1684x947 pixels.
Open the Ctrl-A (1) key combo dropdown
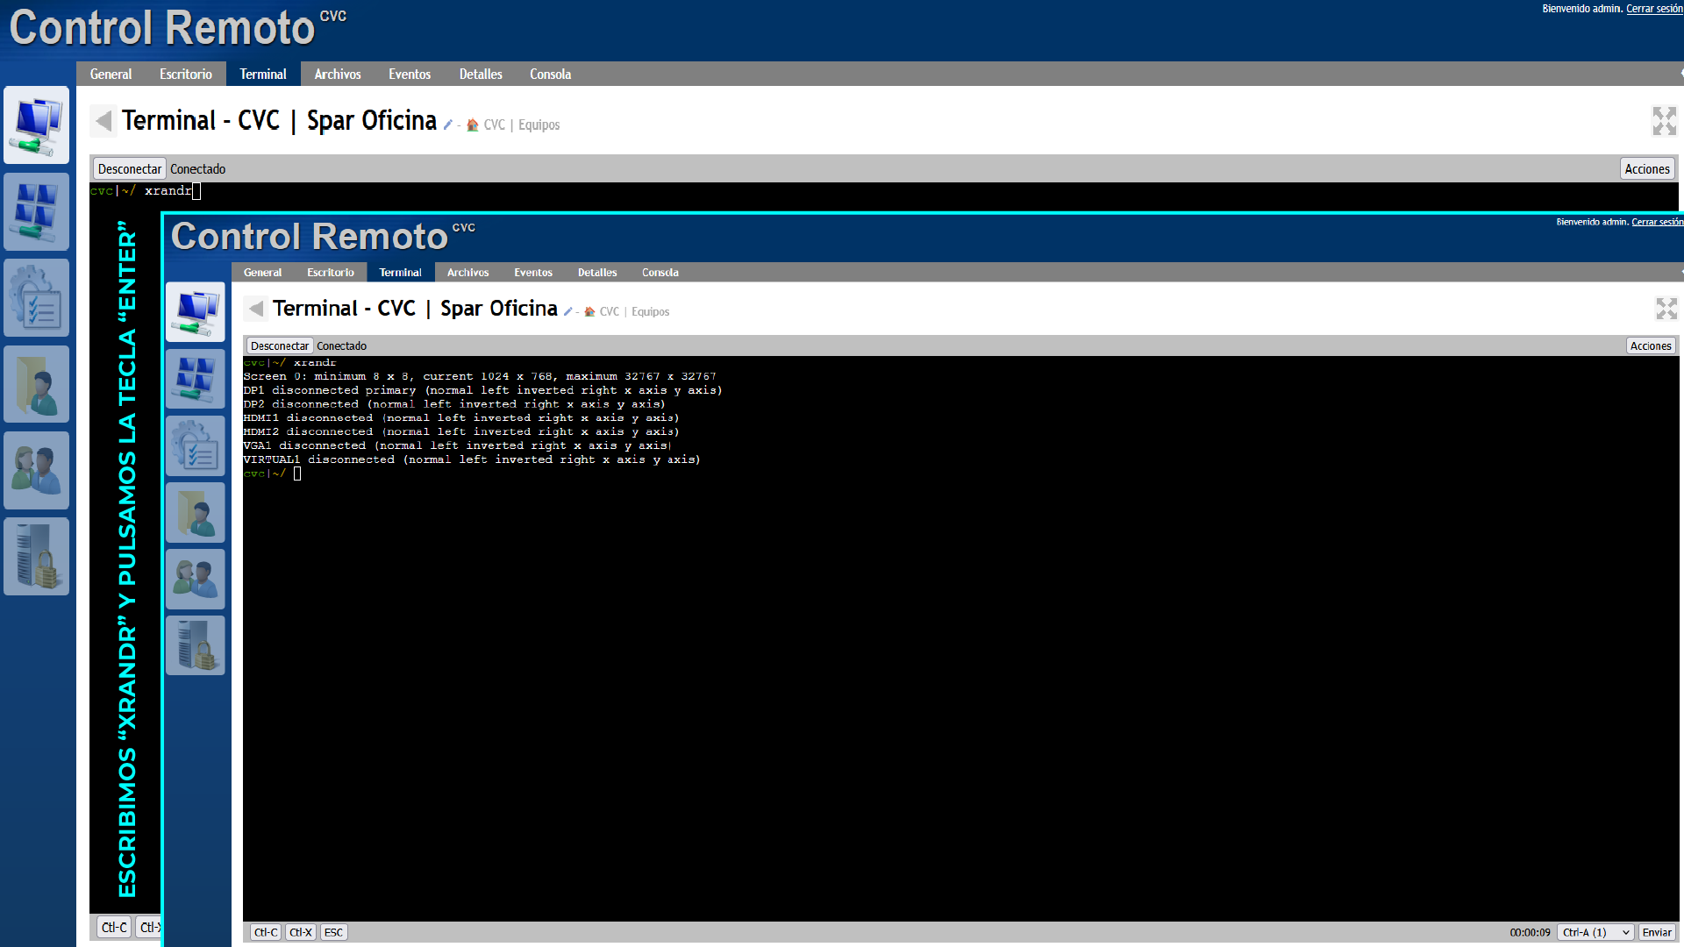[1595, 932]
